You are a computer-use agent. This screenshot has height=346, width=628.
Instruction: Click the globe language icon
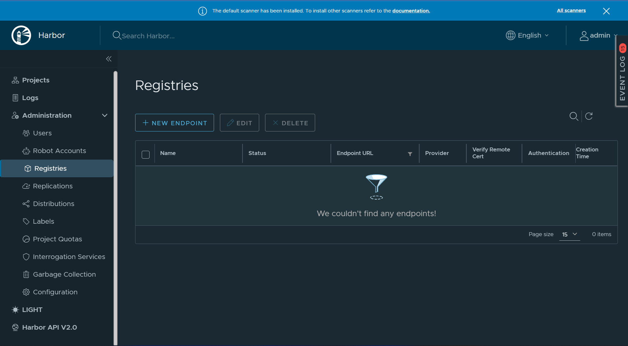click(511, 35)
